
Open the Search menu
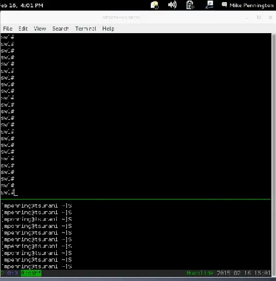(60, 29)
